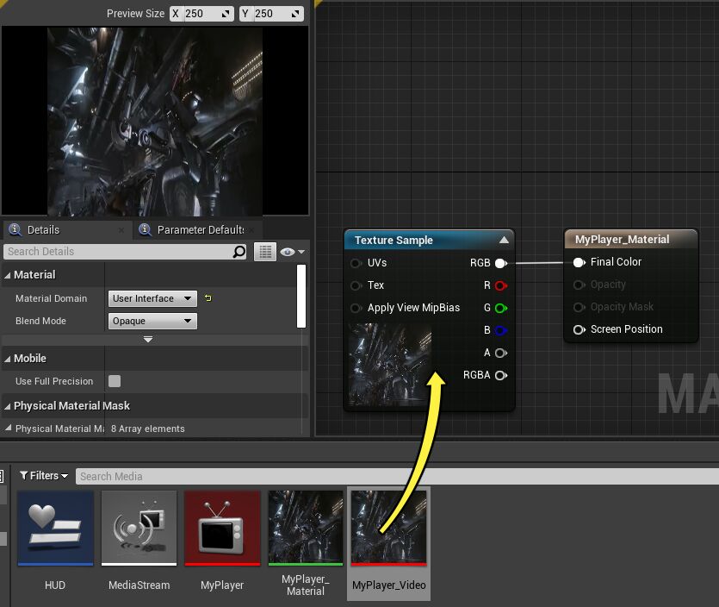
Task: Select the MyPlayer media player asset
Action: pos(222,528)
